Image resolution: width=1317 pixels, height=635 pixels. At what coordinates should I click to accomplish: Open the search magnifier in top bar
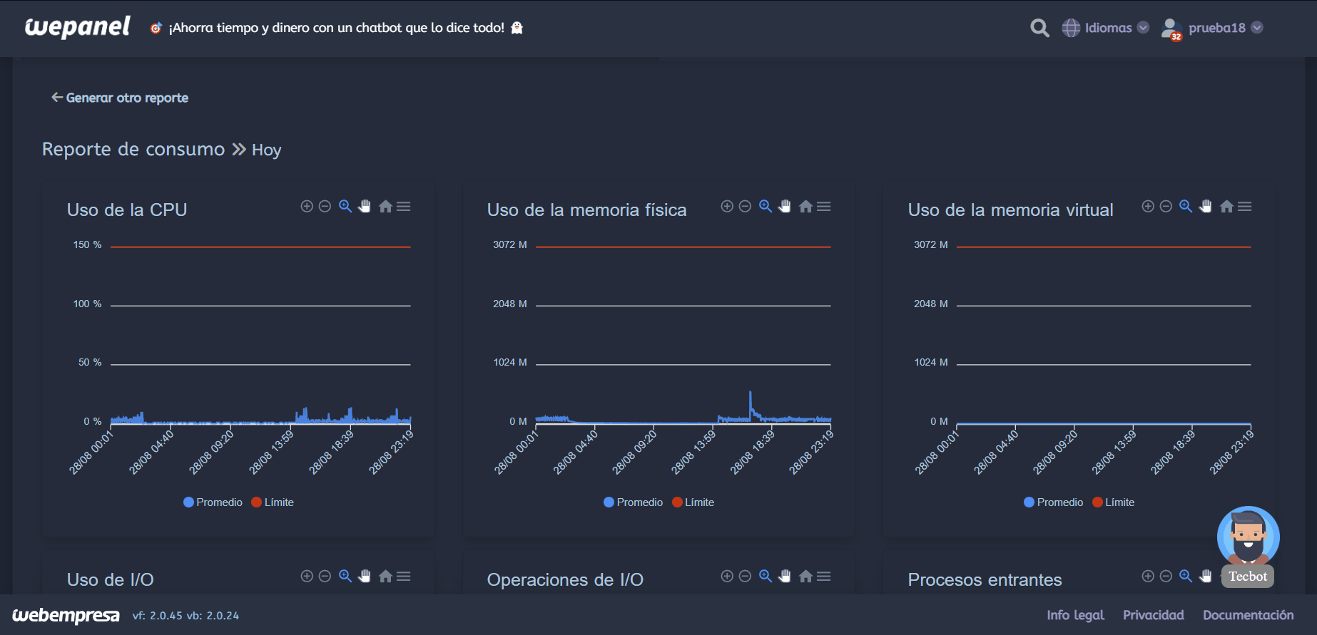(x=1039, y=28)
